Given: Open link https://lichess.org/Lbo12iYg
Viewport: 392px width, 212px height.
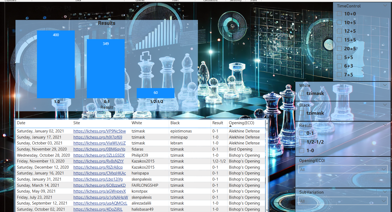Looking at the screenshot, I should (98, 179).
